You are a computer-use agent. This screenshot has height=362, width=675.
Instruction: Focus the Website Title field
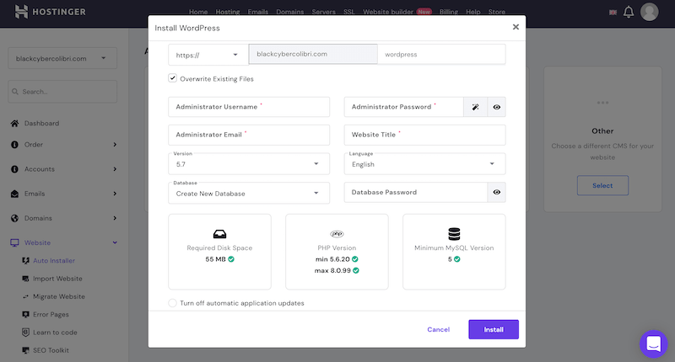pos(424,135)
